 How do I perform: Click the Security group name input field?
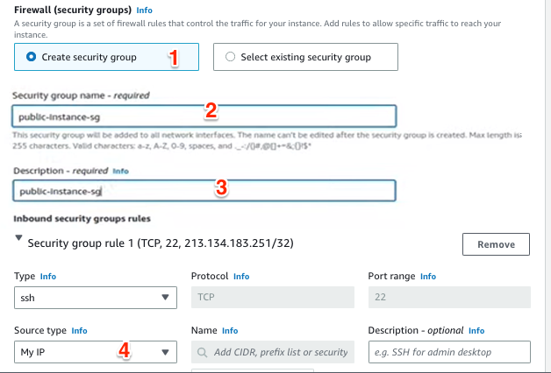pyautogui.click(x=204, y=116)
